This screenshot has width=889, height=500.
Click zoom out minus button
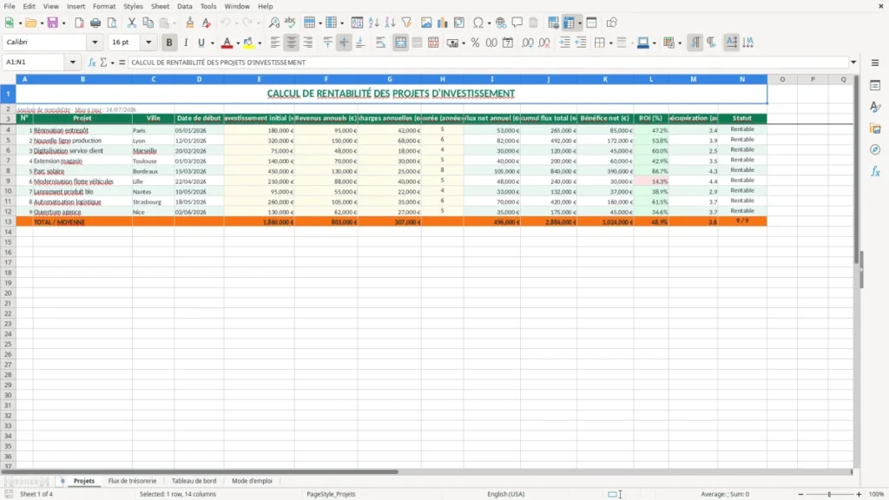coord(800,494)
